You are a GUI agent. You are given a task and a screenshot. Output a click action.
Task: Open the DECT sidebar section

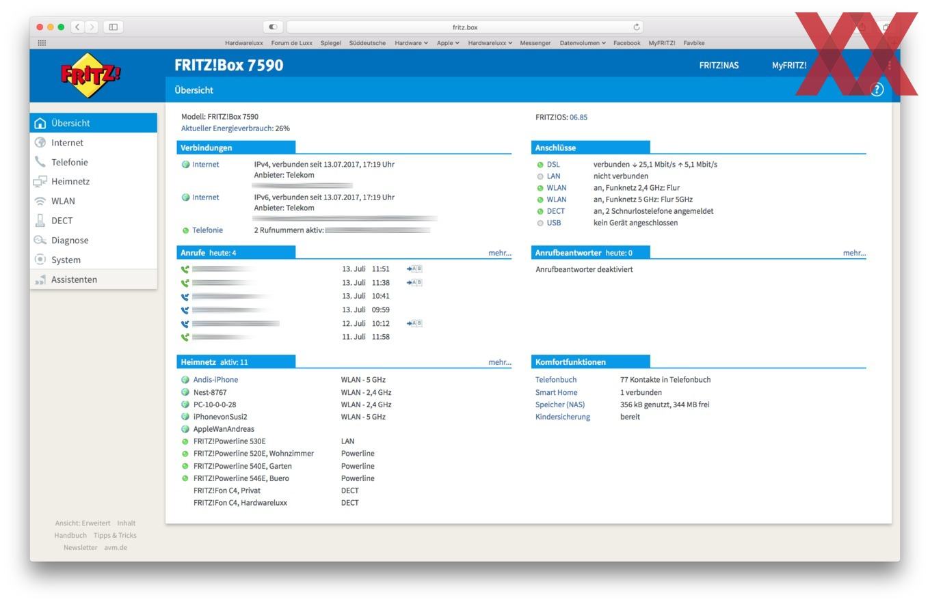pyautogui.click(x=94, y=221)
